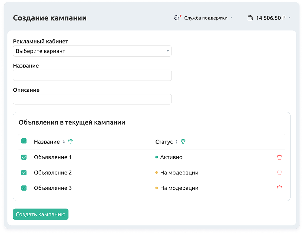This screenshot has width=303, height=234.
Task: Expand the Служба поддержки menu
Action: pyautogui.click(x=208, y=18)
